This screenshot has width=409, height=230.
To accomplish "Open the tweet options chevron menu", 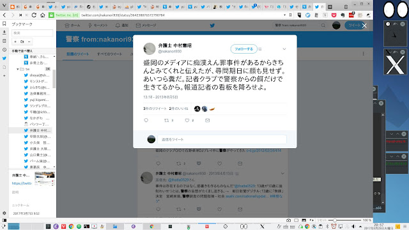I will click(x=284, y=49).
